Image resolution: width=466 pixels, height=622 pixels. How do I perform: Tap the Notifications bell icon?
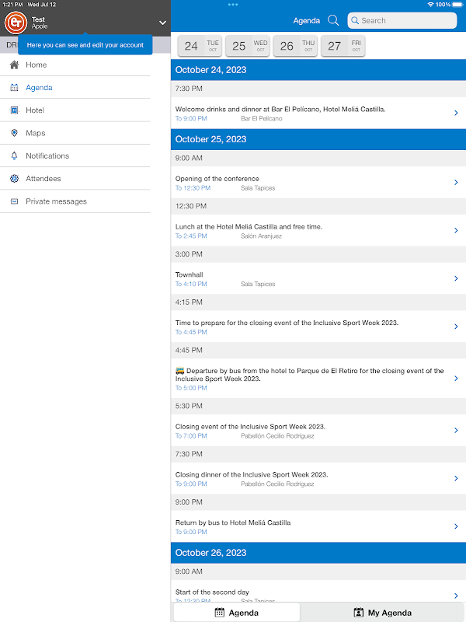click(14, 156)
